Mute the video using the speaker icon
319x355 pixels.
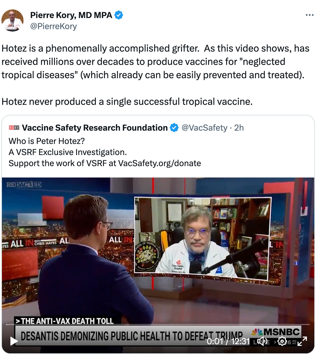tap(262, 341)
